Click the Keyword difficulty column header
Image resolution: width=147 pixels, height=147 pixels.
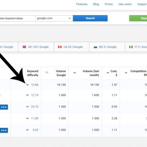pos(33,73)
